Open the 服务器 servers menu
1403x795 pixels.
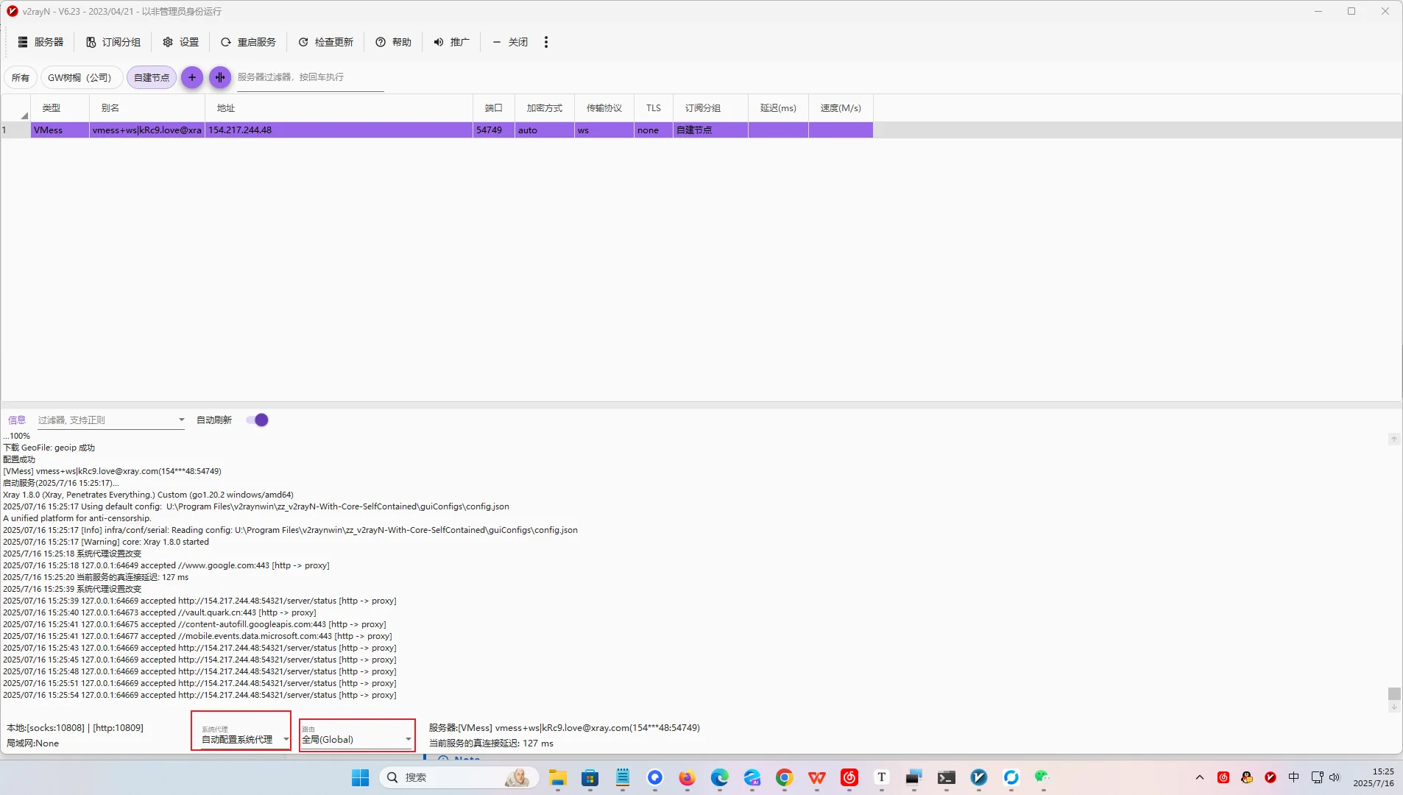tap(41, 42)
